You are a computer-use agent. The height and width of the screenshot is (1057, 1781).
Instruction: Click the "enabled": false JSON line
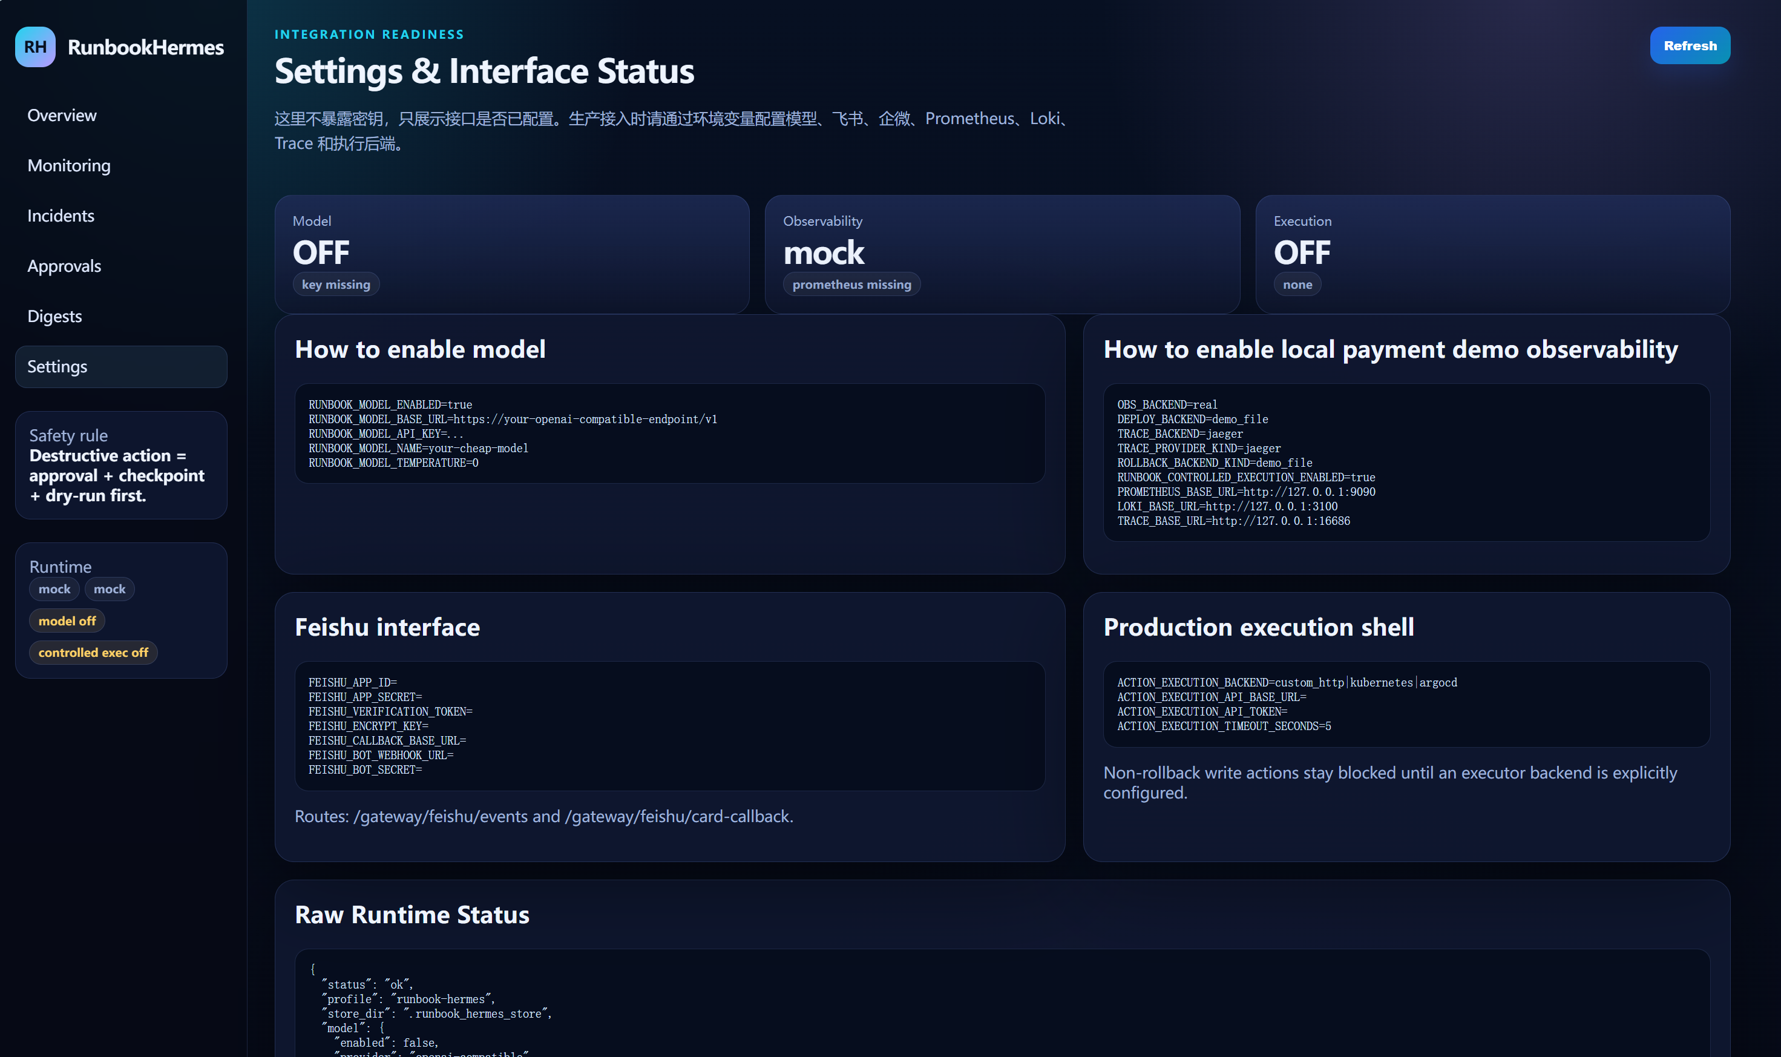click(386, 1042)
